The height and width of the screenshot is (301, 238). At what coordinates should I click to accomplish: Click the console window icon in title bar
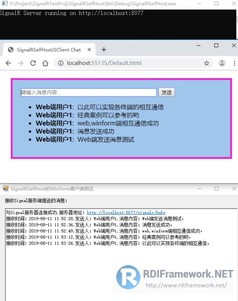[5, 4]
